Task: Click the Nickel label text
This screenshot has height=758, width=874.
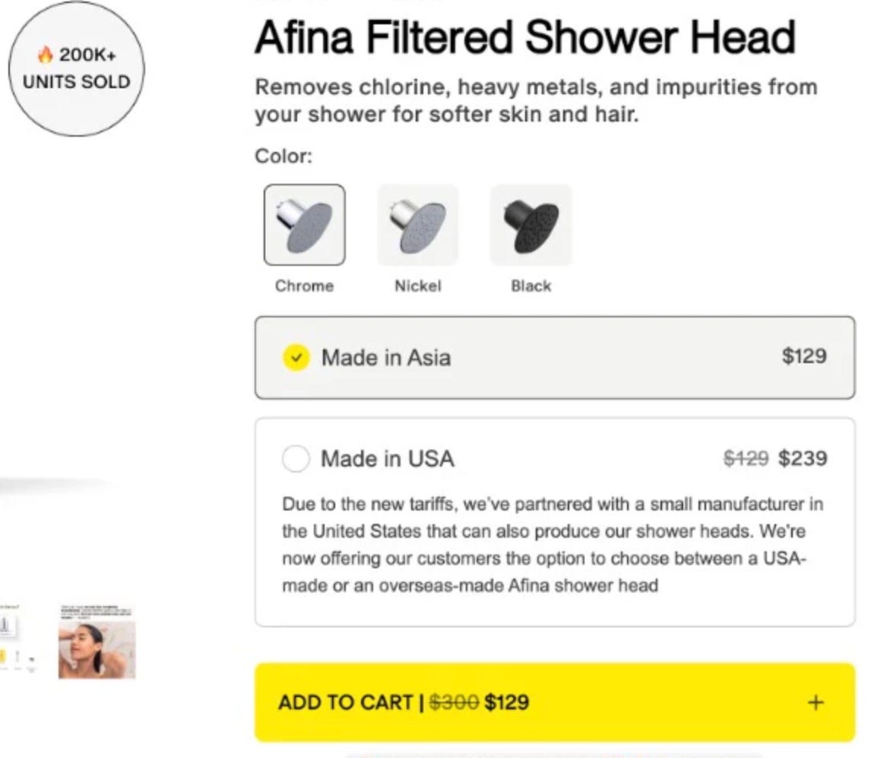Action: (x=418, y=286)
